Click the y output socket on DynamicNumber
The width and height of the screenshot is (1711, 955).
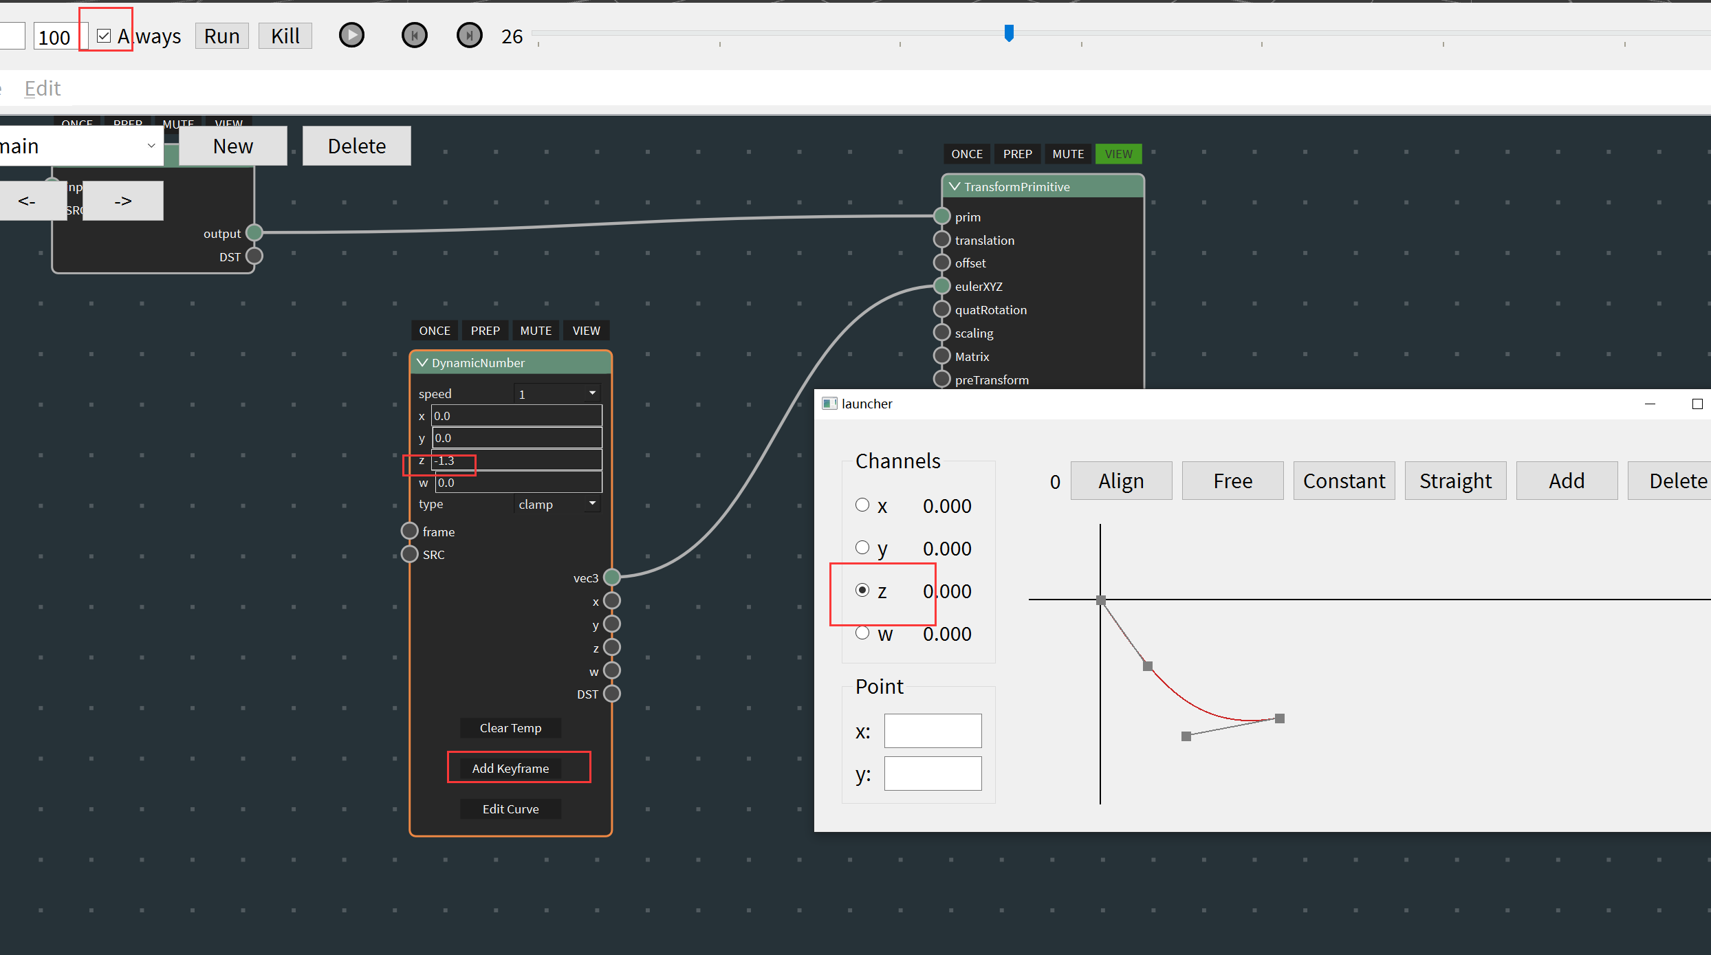tap(612, 624)
